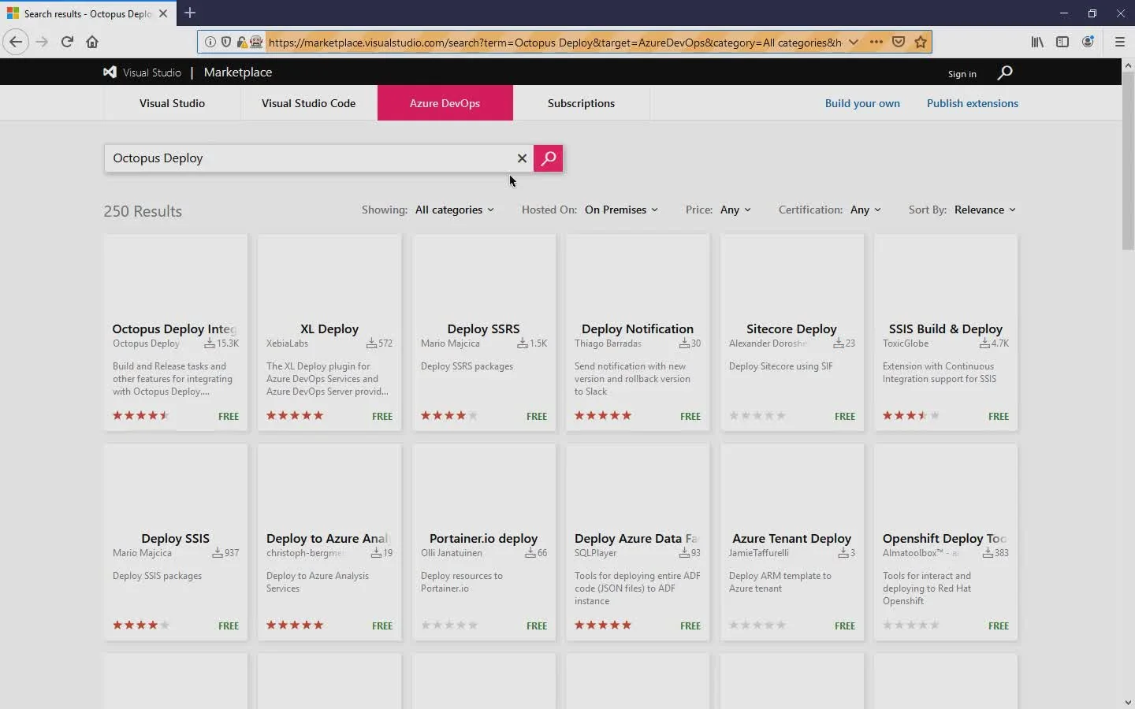Viewport: 1135px width, 709px height.
Task: Save page to Pocket
Action: tap(899, 42)
